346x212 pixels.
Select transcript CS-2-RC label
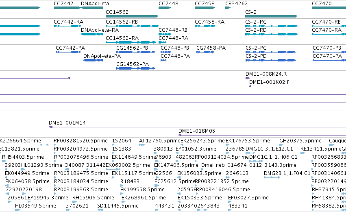click(255, 22)
